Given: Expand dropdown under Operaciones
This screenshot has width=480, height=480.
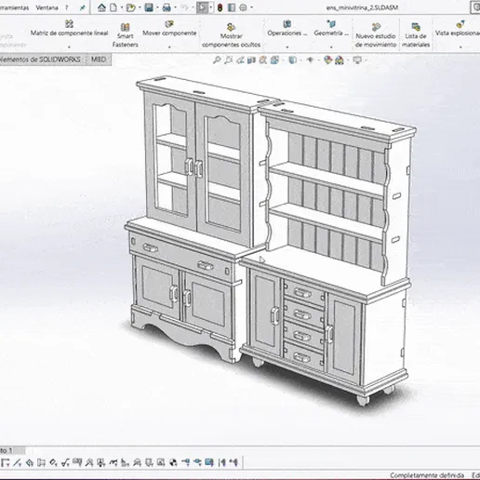Looking at the screenshot, I should (x=287, y=47).
